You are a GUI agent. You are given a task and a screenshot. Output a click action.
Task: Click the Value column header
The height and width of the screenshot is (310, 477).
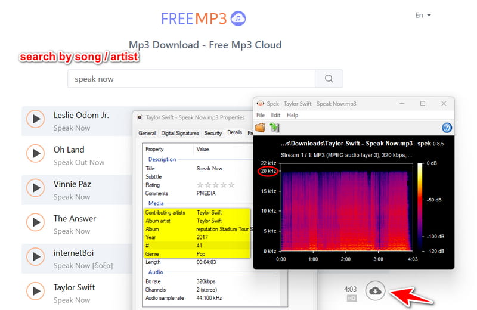point(203,149)
